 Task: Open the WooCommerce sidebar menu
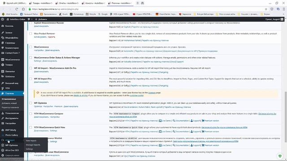(12, 59)
